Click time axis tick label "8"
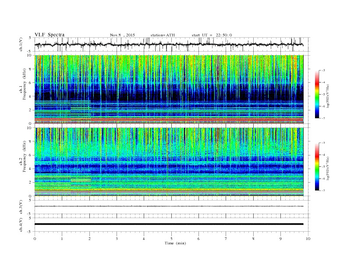347x268 pixels. [253, 239]
